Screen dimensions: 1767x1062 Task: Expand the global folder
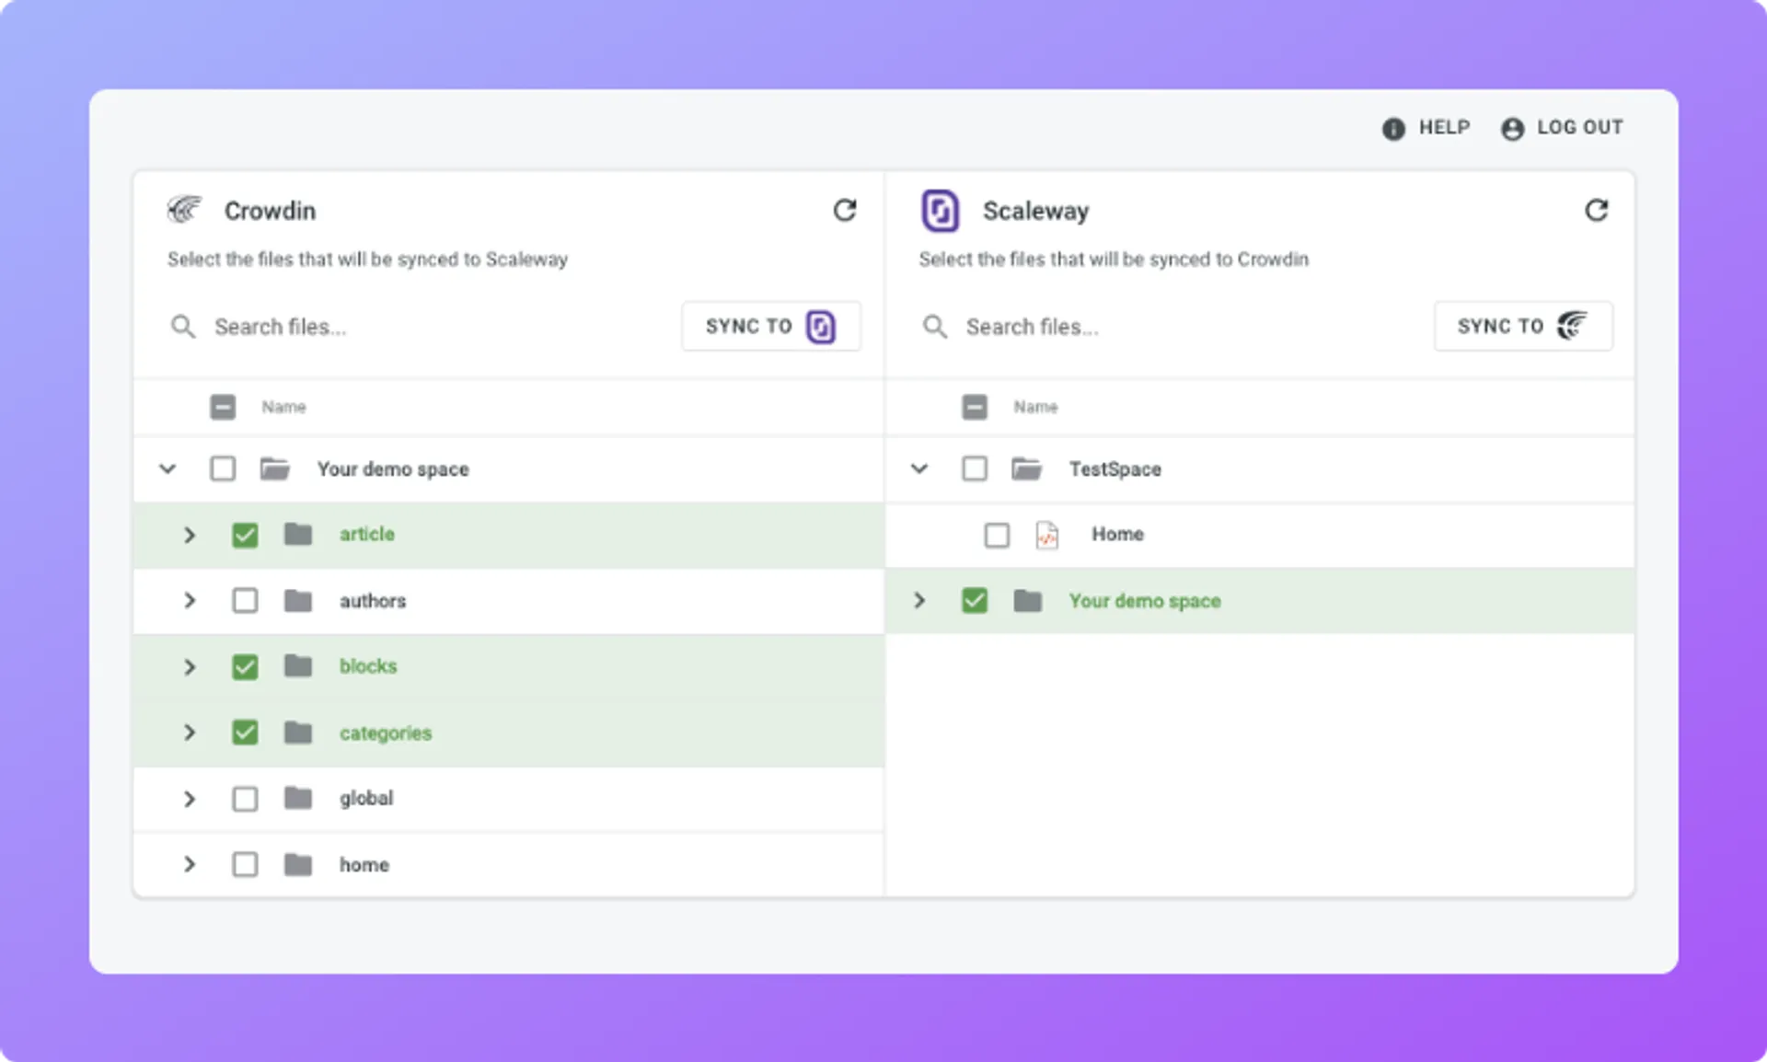tap(190, 798)
